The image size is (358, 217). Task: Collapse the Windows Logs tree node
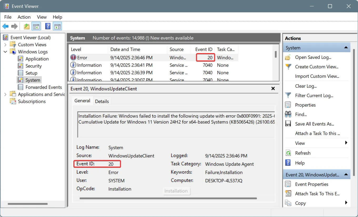[6, 51]
